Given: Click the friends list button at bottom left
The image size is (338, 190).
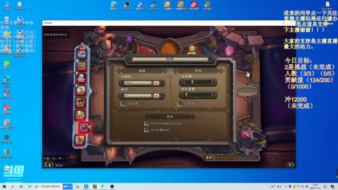Looking at the screenshot, I should pyautogui.click(x=48, y=165).
